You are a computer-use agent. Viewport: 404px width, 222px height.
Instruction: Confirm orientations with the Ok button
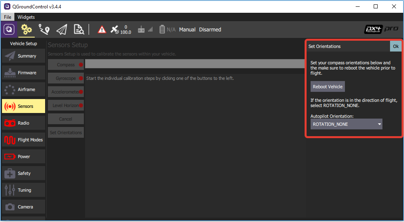coord(396,46)
